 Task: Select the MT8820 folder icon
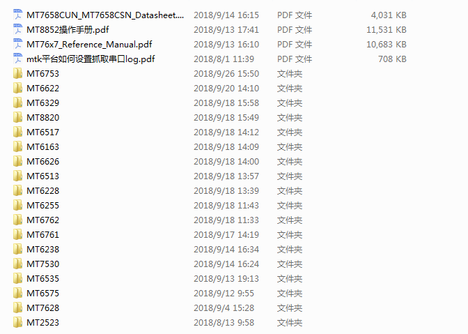pyautogui.click(x=18, y=117)
